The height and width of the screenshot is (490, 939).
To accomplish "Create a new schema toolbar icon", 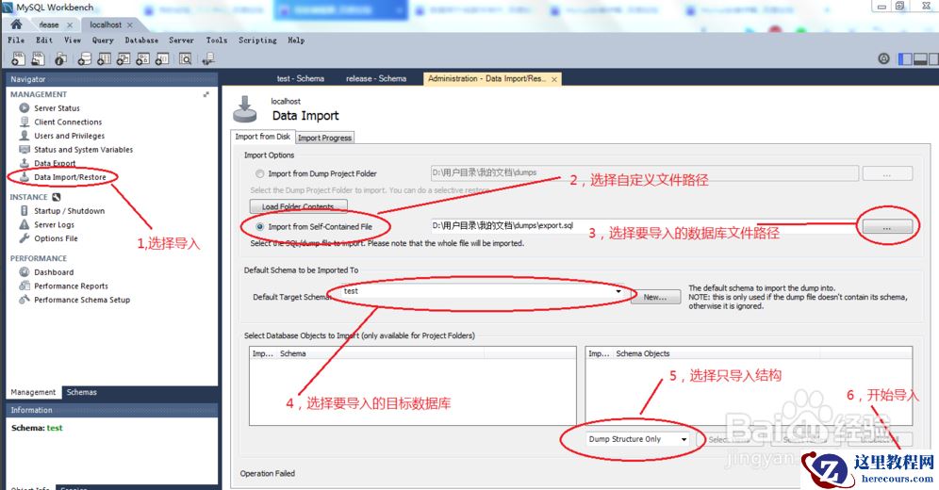I will 85,58.
